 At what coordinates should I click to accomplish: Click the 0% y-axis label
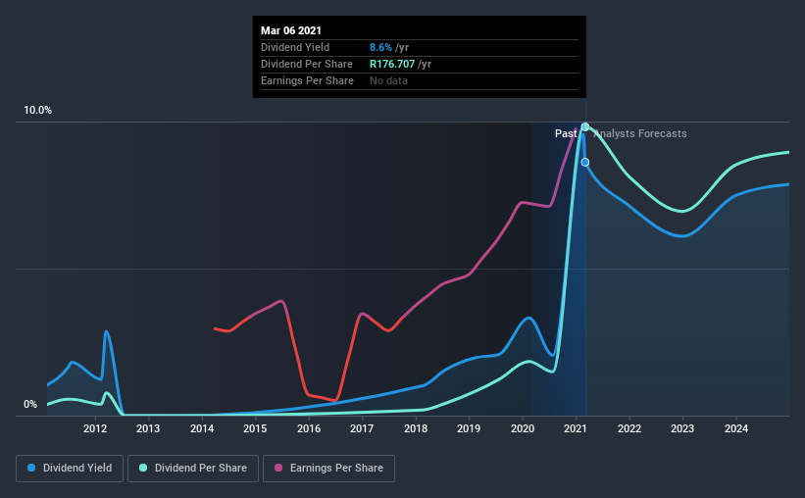coord(30,405)
